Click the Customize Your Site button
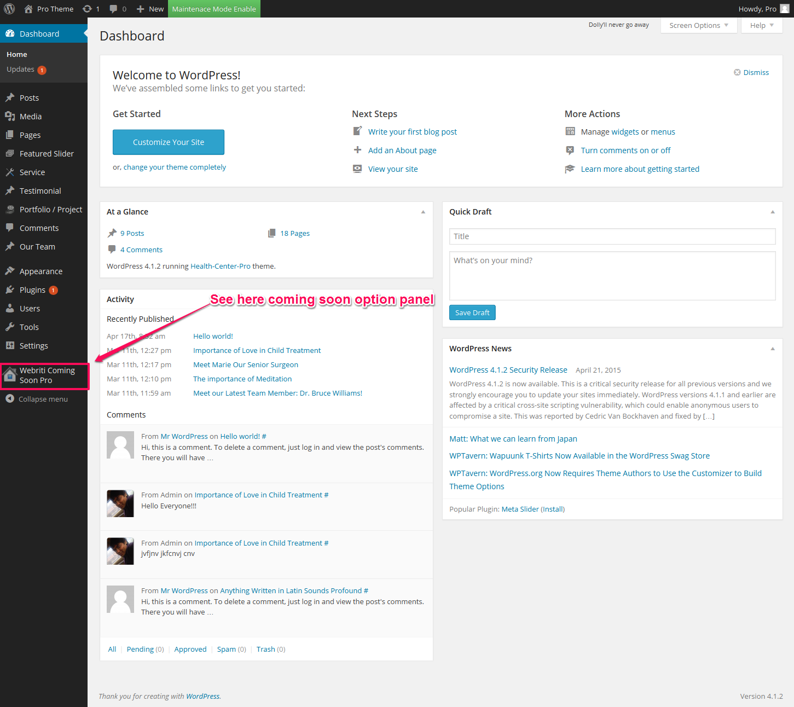 pos(169,142)
